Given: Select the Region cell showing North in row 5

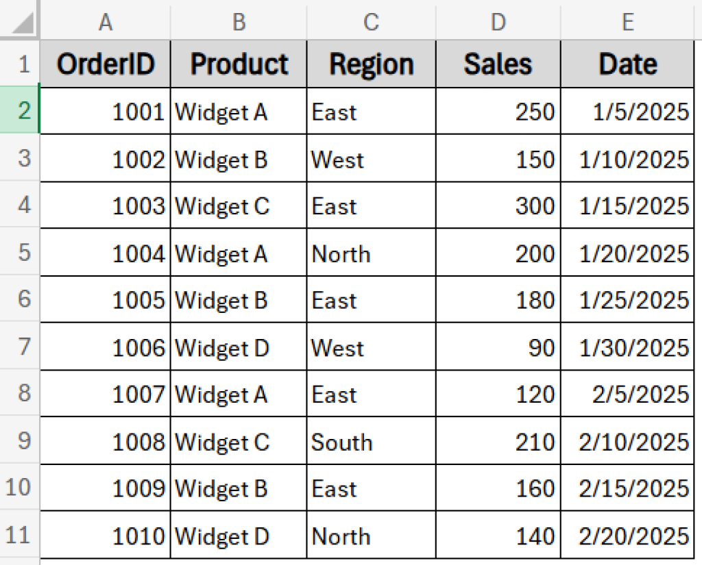Looking at the screenshot, I should pos(371,252).
